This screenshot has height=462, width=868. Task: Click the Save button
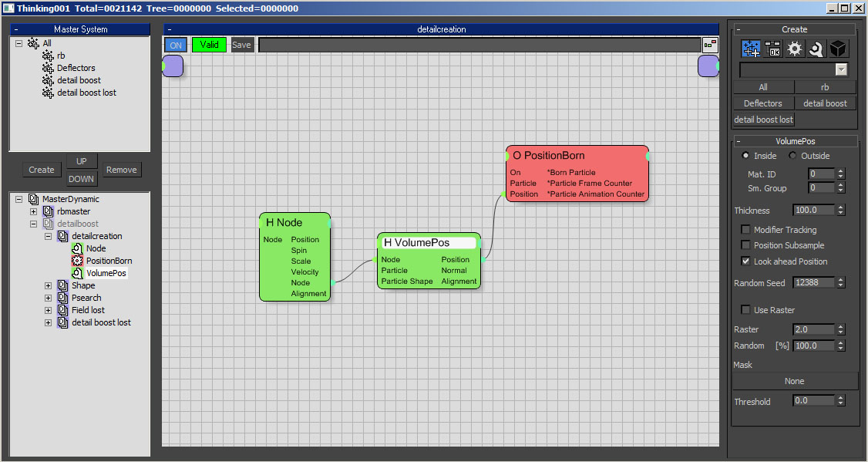(241, 45)
